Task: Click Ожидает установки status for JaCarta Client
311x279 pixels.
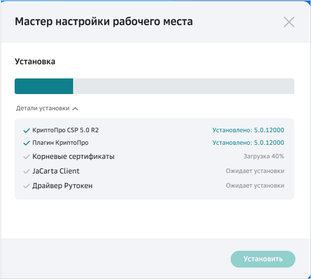Action: tap(255, 171)
